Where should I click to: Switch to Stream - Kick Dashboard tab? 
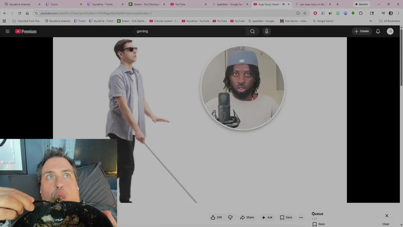[147, 4]
